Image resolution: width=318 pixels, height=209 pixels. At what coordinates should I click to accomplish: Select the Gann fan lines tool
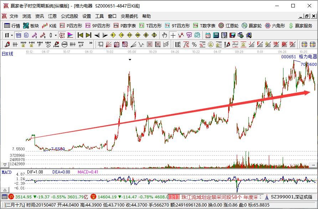pos(109,44)
